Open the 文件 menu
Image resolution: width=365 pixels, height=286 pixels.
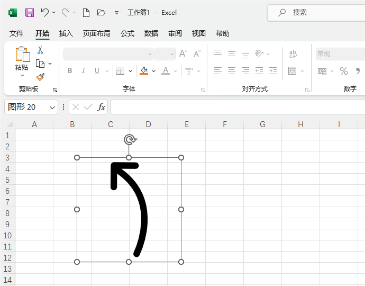(x=16, y=33)
